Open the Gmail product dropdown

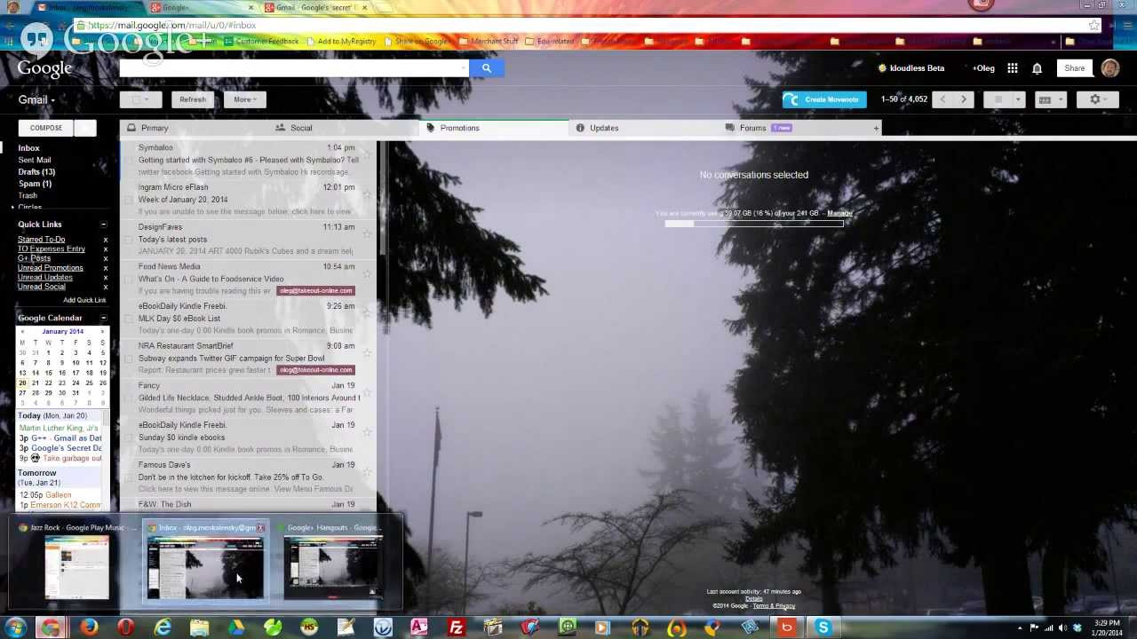point(36,99)
